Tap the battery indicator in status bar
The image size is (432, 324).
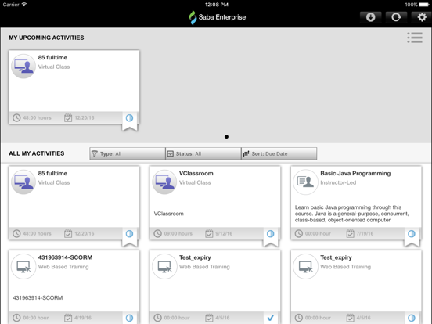[x=424, y=5]
